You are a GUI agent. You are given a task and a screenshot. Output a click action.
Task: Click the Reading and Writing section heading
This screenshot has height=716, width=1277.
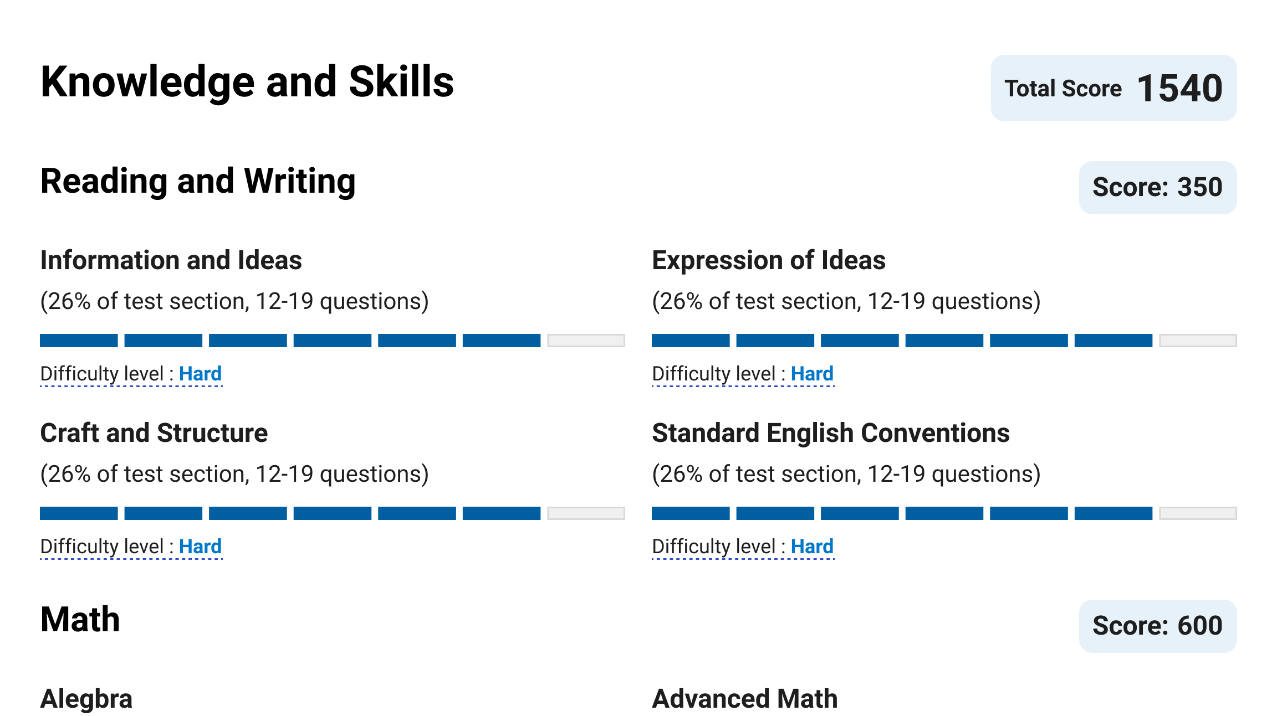(198, 181)
